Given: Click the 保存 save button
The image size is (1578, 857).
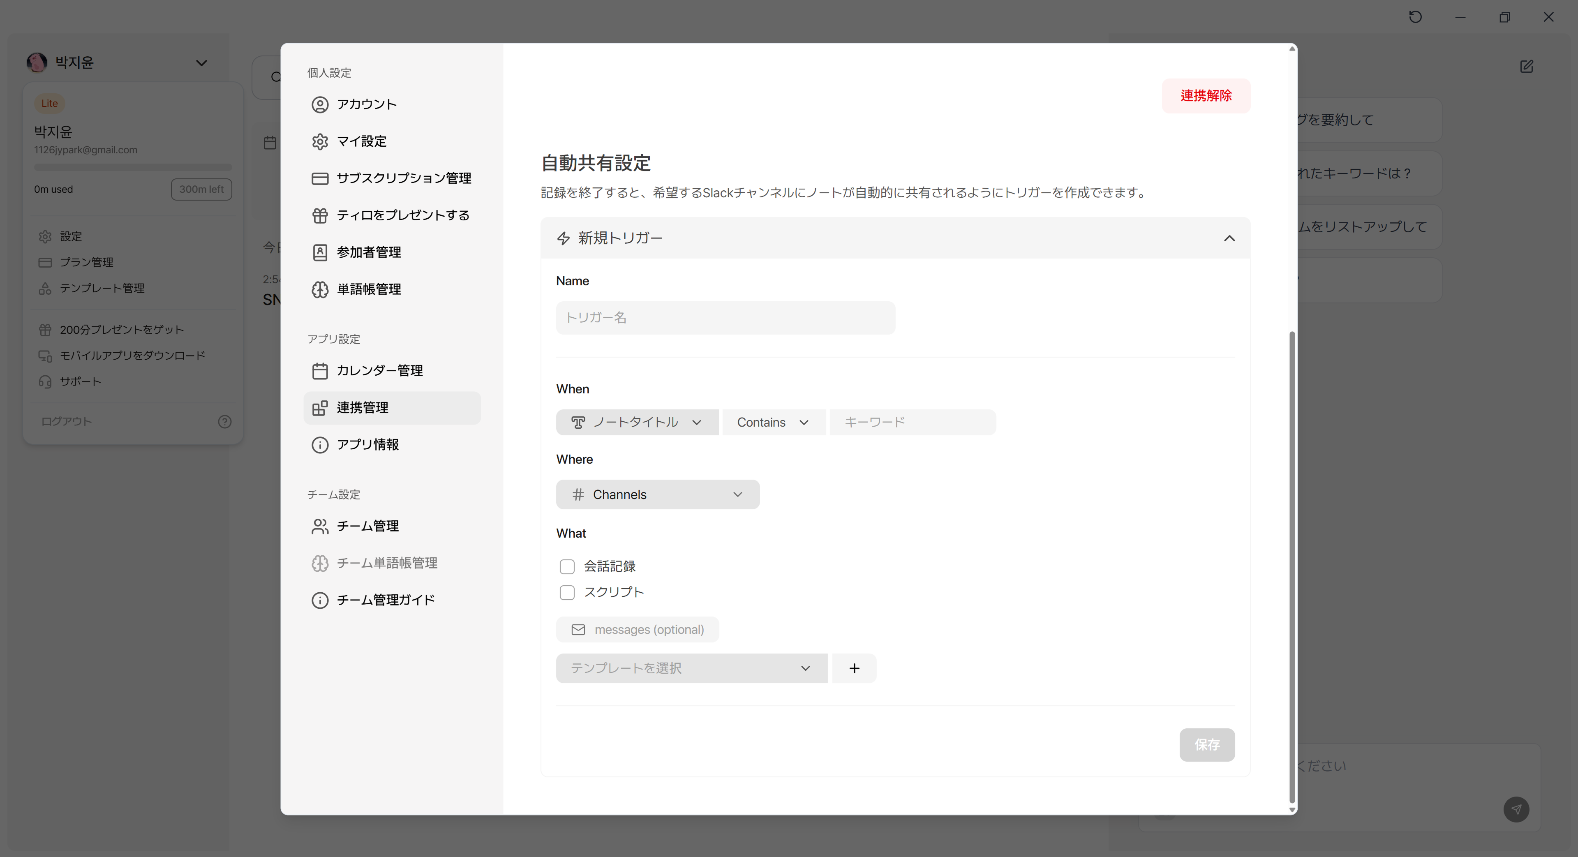Looking at the screenshot, I should (x=1207, y=745).
